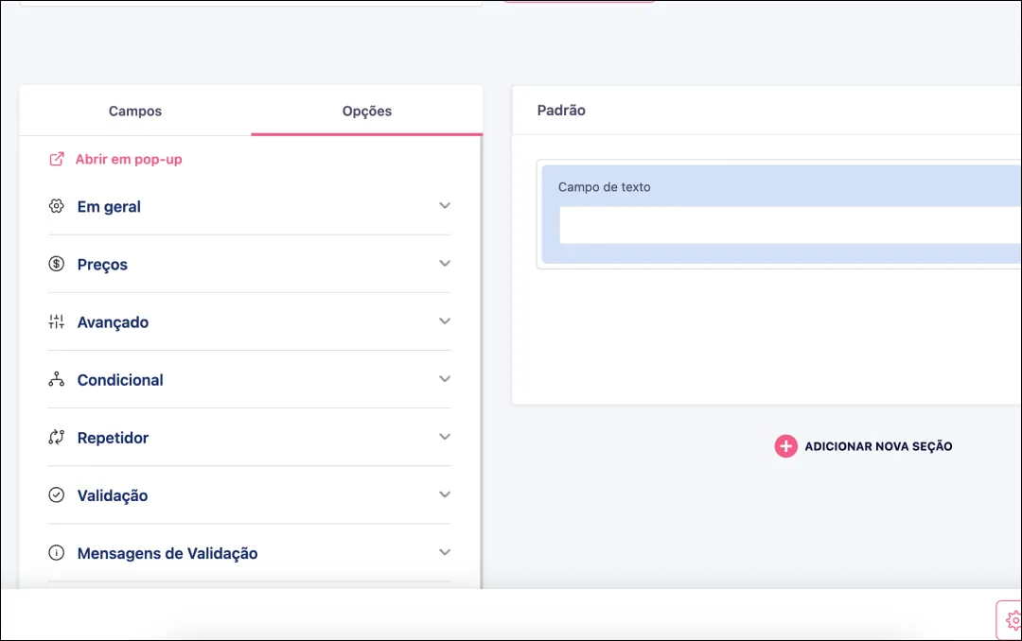This screenshot has width=1022, height=641.
Task: Open the Abrir em pop-up link
Action: pyautogui.click(x=129, y=159)
